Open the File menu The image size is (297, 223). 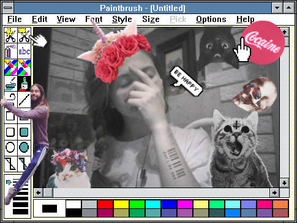coord(15,20)
